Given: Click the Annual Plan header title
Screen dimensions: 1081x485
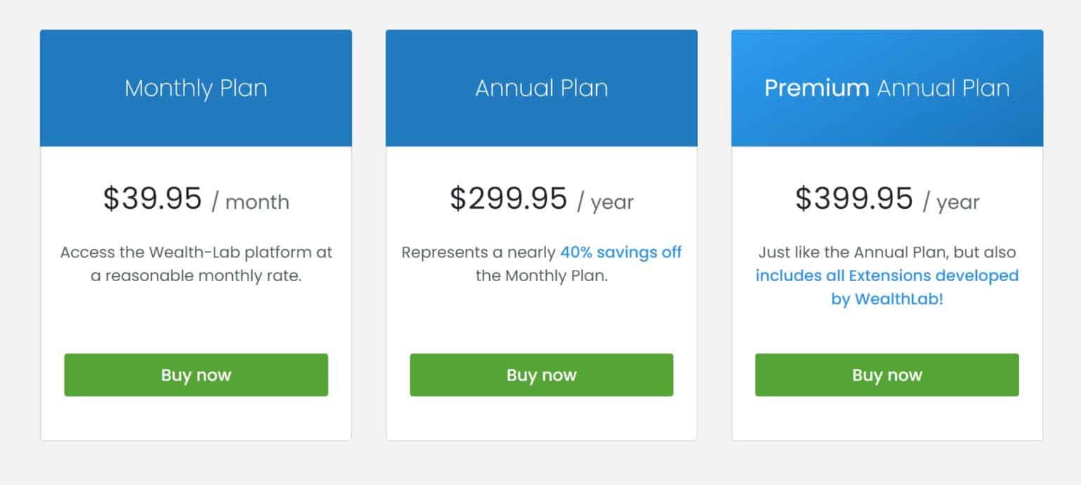Looking at the screenshot, I should point(541,89).
